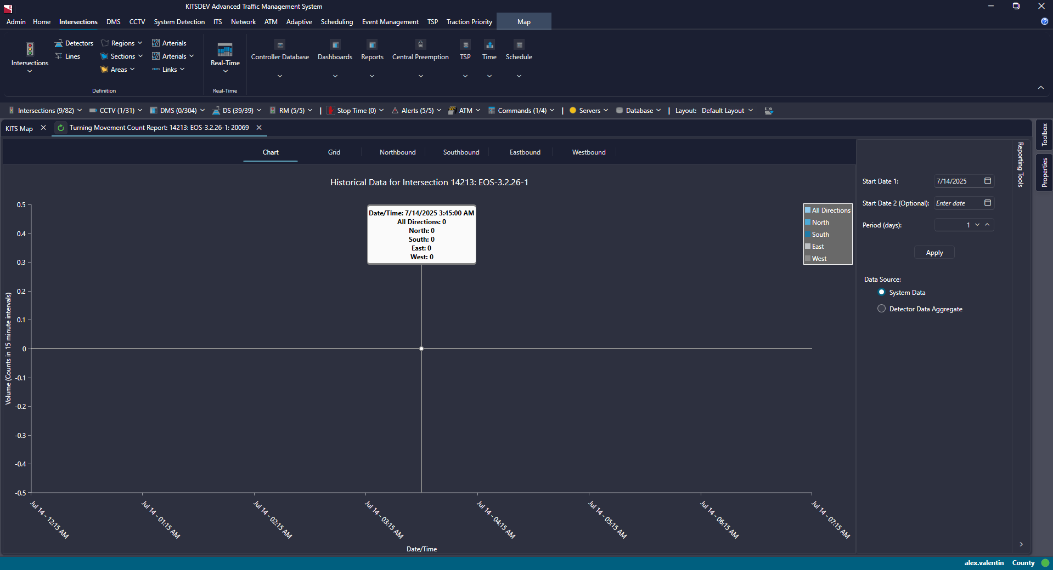Open calendar picker for Start Date 1
The height and width of the screenshot is (570, 1053).
click(988, 181)
